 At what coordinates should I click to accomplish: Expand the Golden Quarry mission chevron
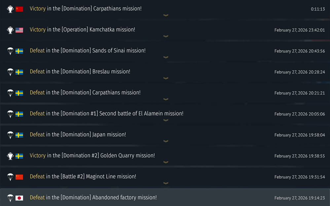(166, 162)
